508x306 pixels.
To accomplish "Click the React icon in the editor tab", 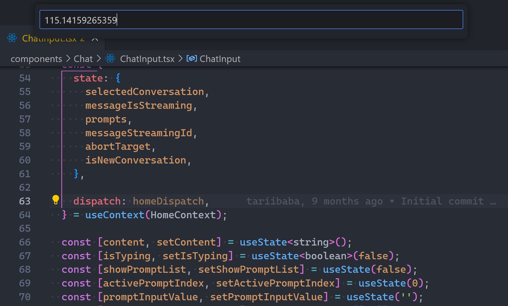I will (12, 38).
